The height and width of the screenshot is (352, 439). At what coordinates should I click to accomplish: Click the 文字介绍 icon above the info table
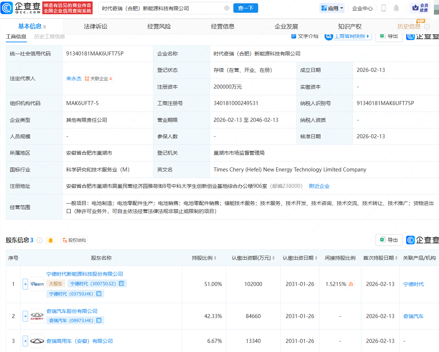[x=293, y=36]
